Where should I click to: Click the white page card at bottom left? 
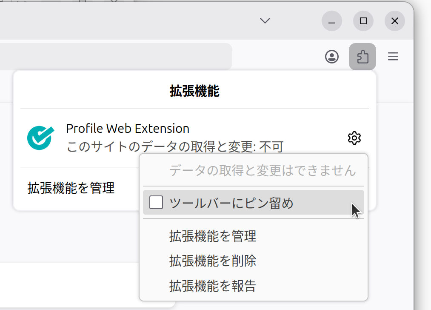[x=85, y=285]
